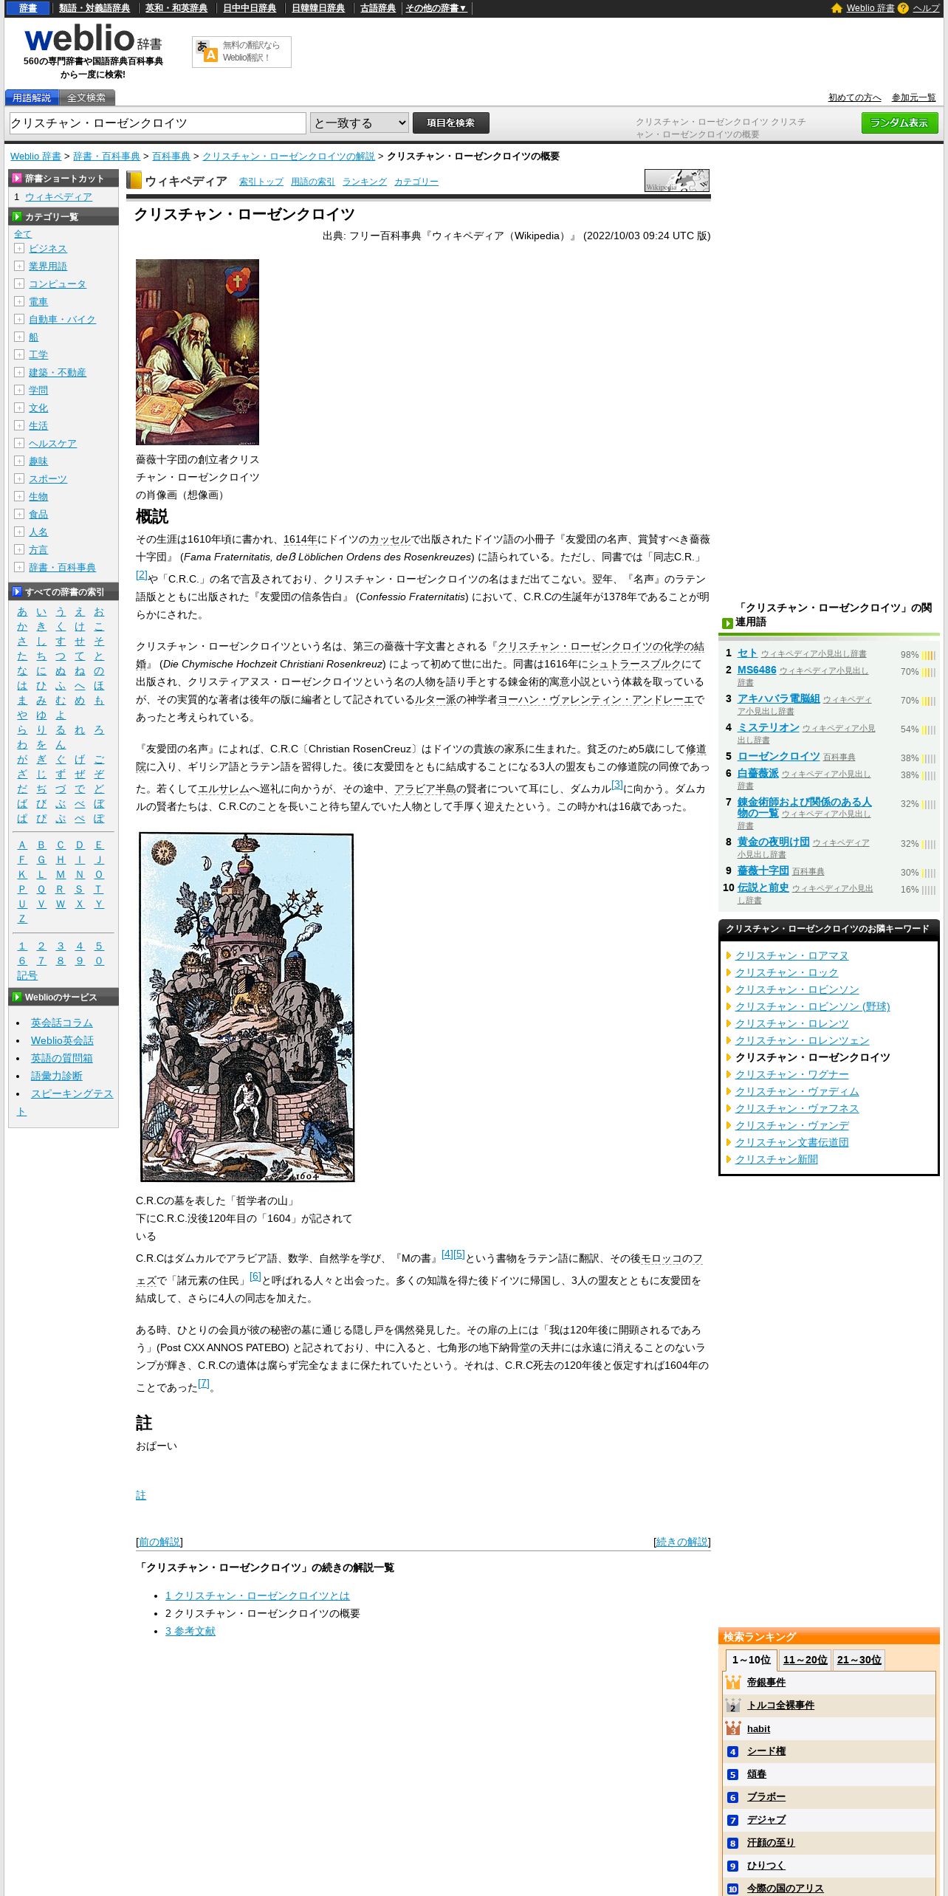Switch to the 全文検索 tab

tap(86, 97)
